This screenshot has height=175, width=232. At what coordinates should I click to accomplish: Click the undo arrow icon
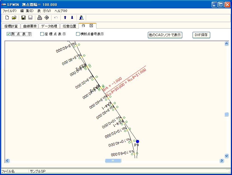tap(56, 17)
